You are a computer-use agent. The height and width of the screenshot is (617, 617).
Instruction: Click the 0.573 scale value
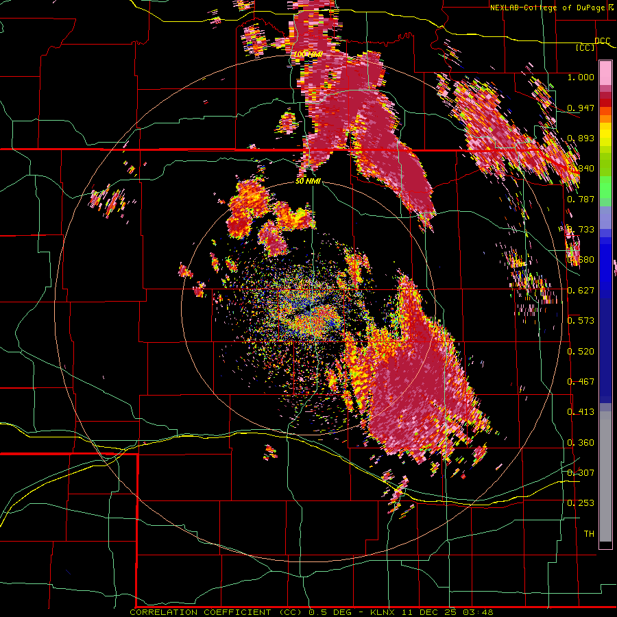tap(581, 321)
